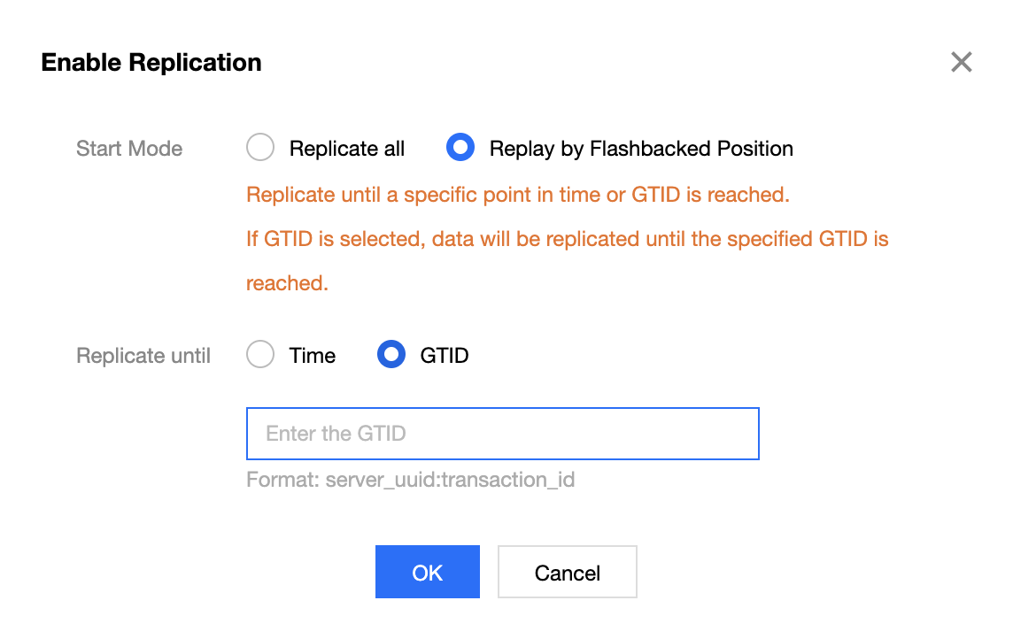Choose the Replay by Flashbacked Position radio button

(460, 148)
